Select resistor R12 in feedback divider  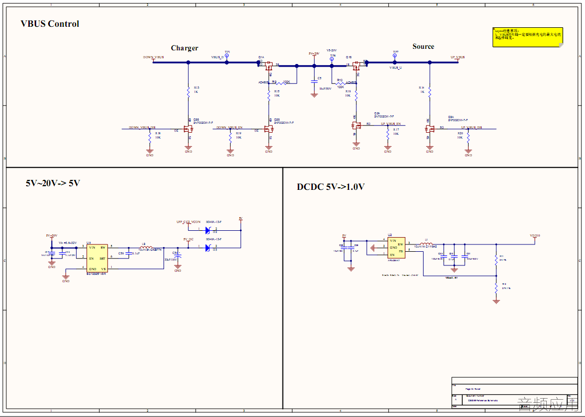(x=496, y=288)
